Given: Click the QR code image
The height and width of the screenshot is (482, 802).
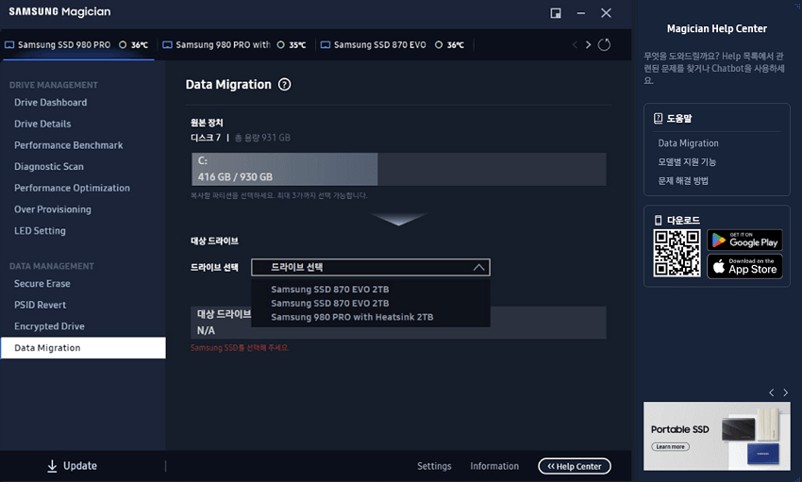Looking at the screenshot, I should pyautogui.click(x=677, y=253).
